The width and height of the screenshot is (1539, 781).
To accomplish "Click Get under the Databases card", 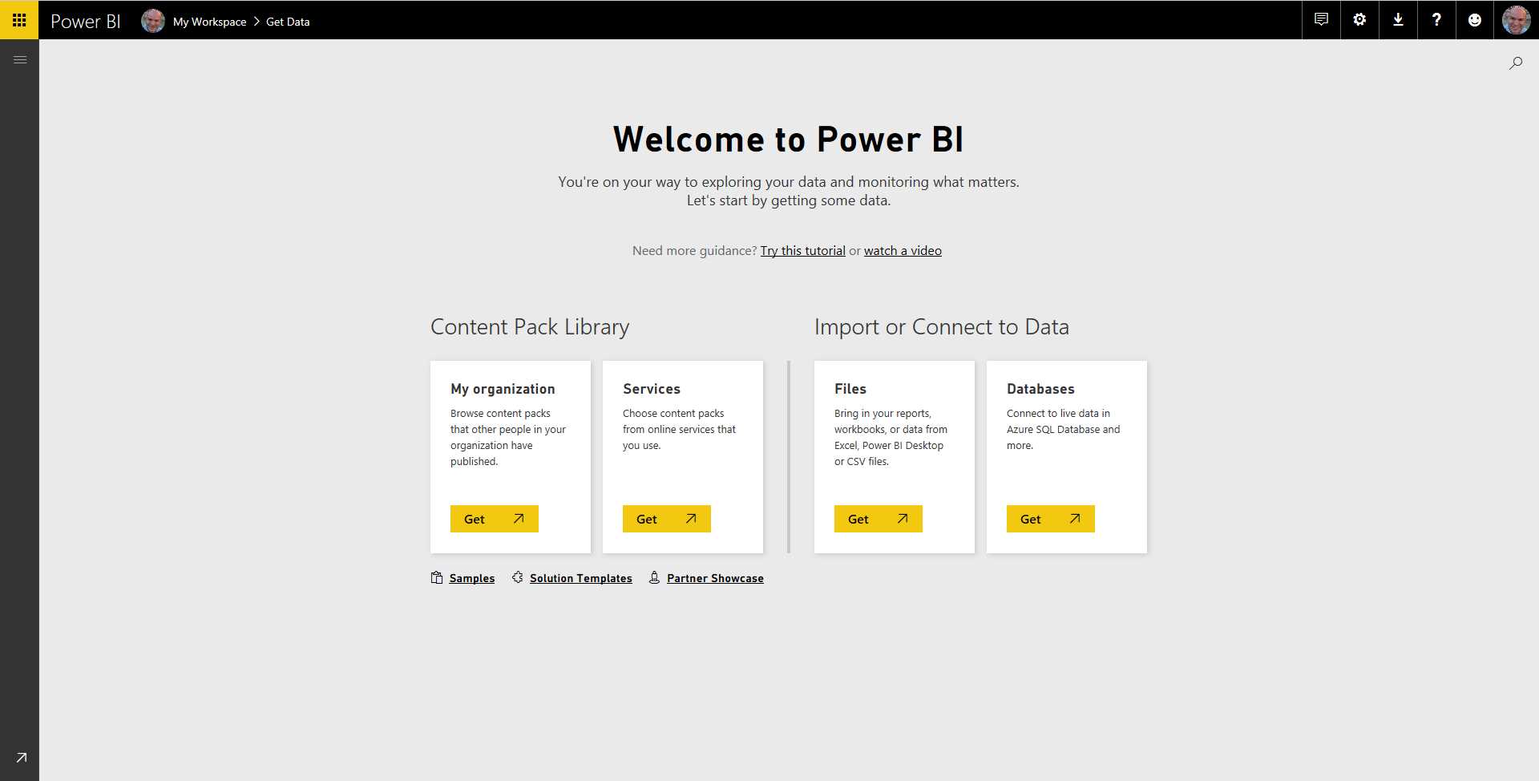I will pyautogui.click(x=1050, y=519).
